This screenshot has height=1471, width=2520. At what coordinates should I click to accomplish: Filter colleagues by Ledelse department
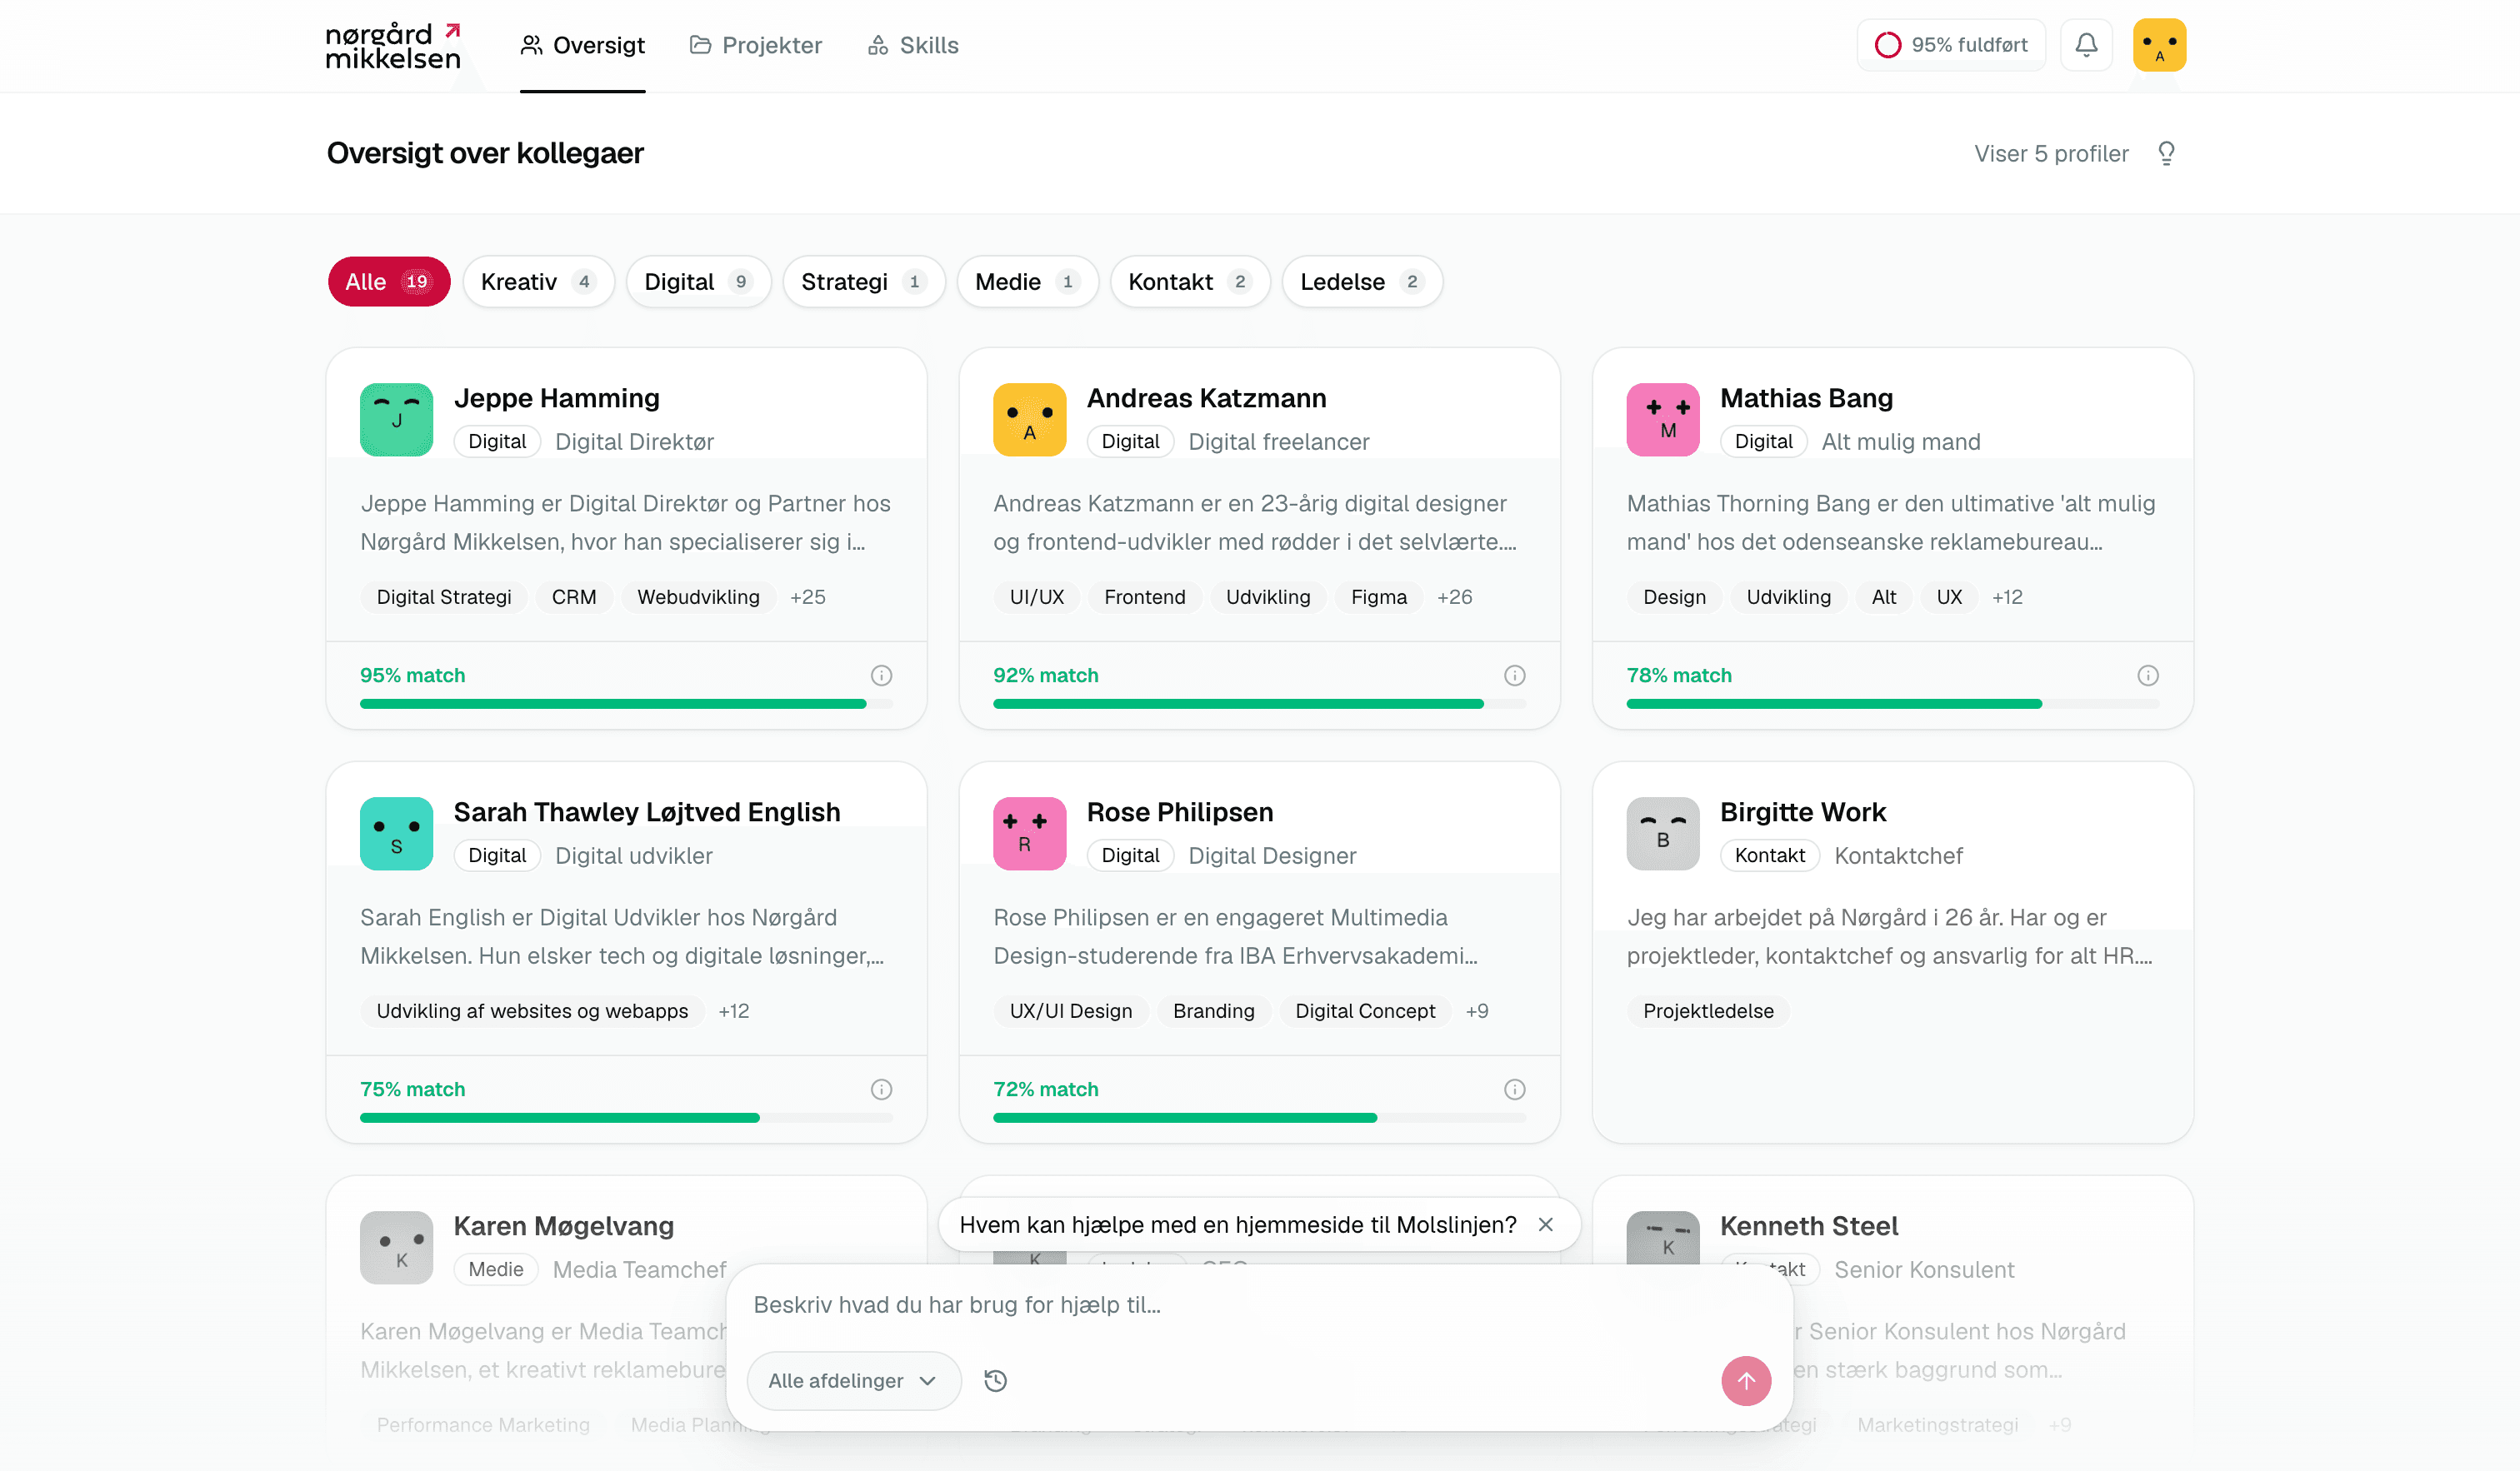[1361, 282]
